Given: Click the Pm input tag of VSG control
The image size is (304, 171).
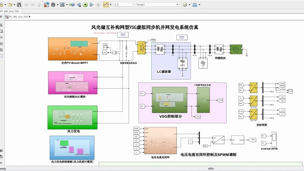Looking at the screenshot, I should tap(143, 93).
